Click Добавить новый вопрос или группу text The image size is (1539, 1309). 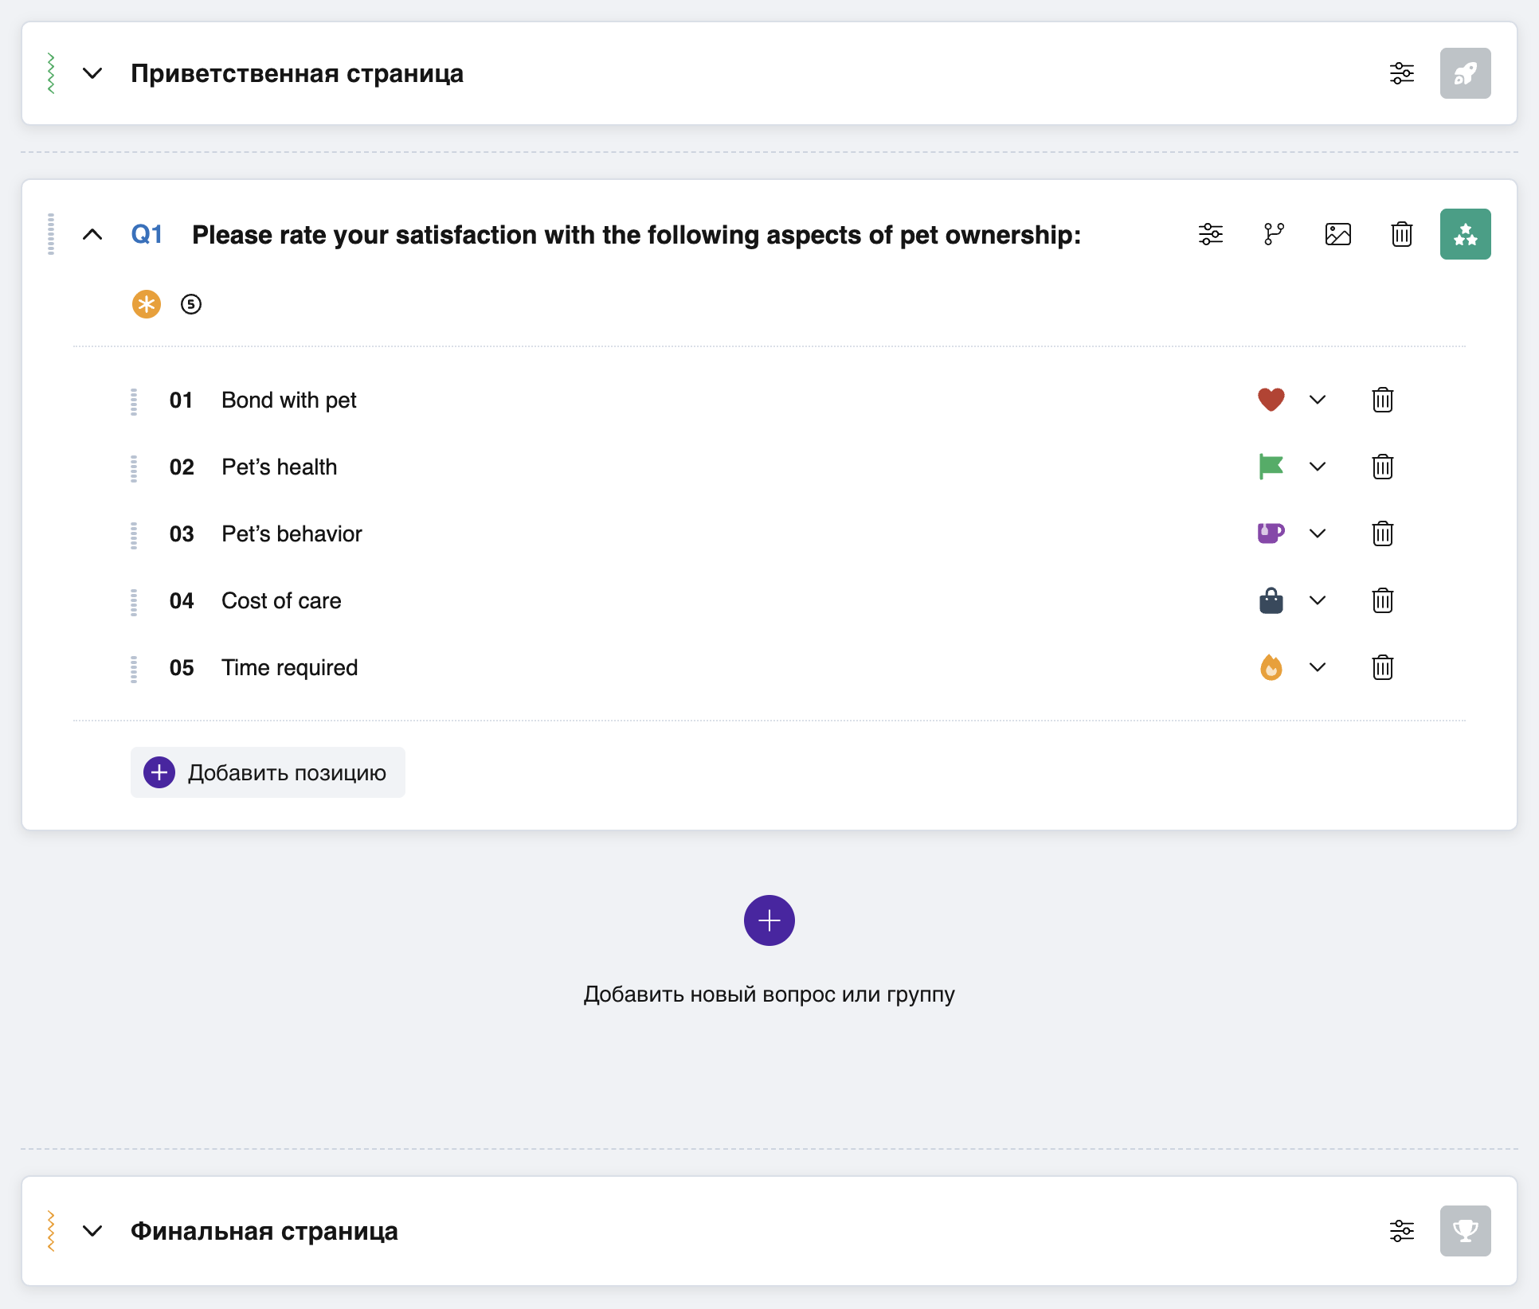tap(769, 994)
